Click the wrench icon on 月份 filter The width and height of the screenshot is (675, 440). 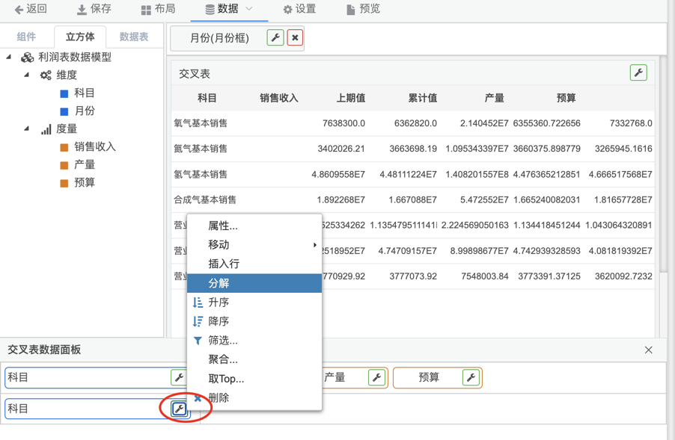[x=275, y=38]
